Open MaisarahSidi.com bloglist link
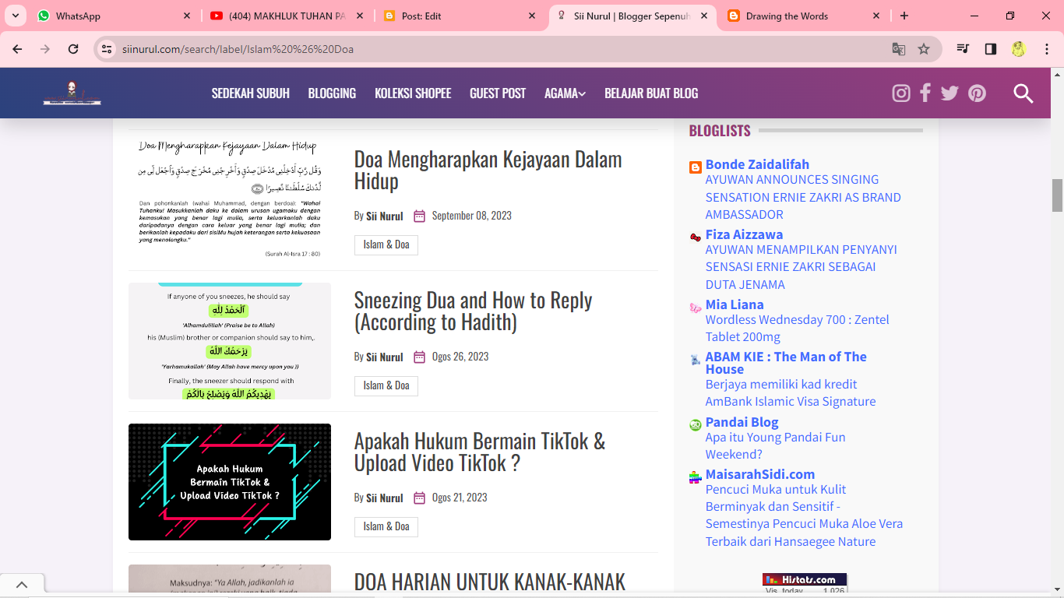The width and height of the screenshot is (1064, 598). (x=760, y=474)
